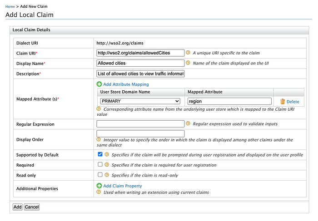Enable the Required checkbox
Image resolution: width=318 pixels, height=221 pixels.
100,164
